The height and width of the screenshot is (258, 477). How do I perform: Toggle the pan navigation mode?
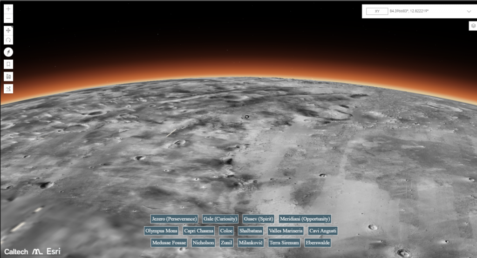8,30
